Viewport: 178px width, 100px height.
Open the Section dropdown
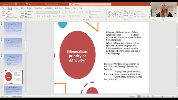click(29, 17)
